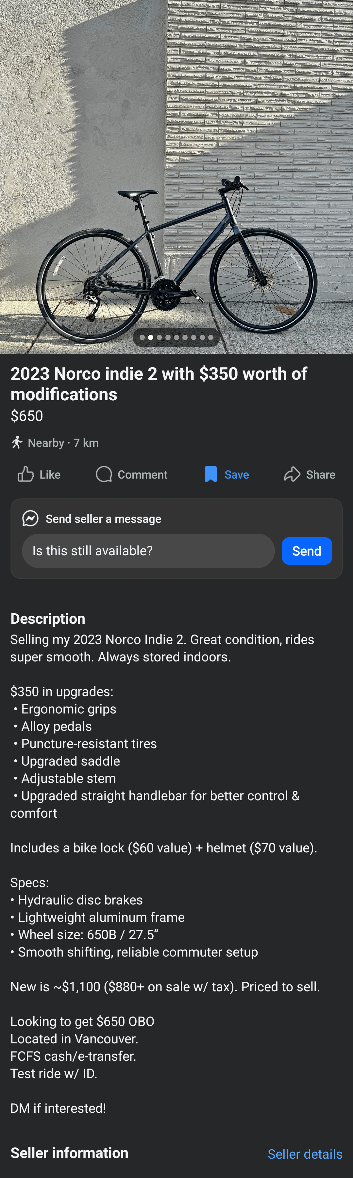Screen dimensions: 353x1178
Task: Tap the thumbs-up Like icon
Action: pyautogui.click(x=25, y=474)
